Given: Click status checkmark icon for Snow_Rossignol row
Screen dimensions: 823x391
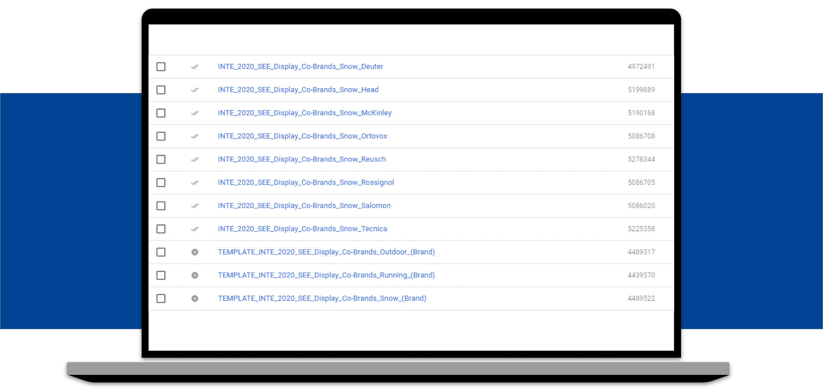Looking at the screenshot, I should (195, 182).
